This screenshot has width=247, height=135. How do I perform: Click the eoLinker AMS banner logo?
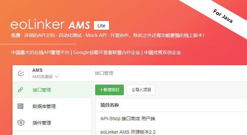[x=50, y=24]
